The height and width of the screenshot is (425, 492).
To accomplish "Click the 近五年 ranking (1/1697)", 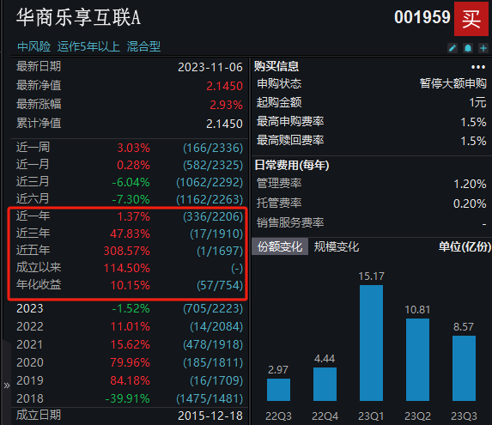I will (x=220, y=251).
